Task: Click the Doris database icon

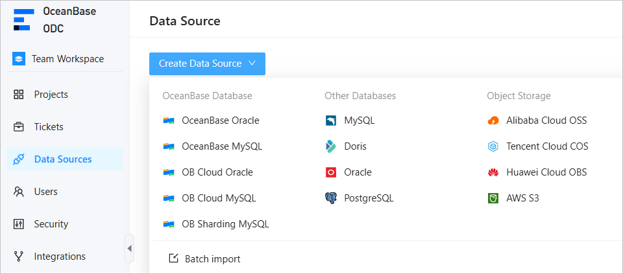Action: (x=331, y=146)
